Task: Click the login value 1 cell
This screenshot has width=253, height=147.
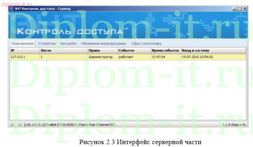Action: coord(64,57)
